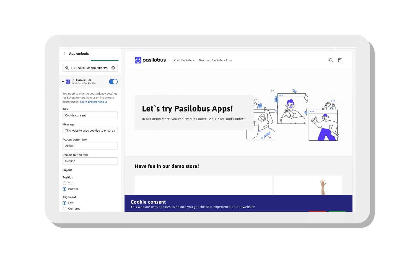Open the shopping cart icon

point(340,60)
